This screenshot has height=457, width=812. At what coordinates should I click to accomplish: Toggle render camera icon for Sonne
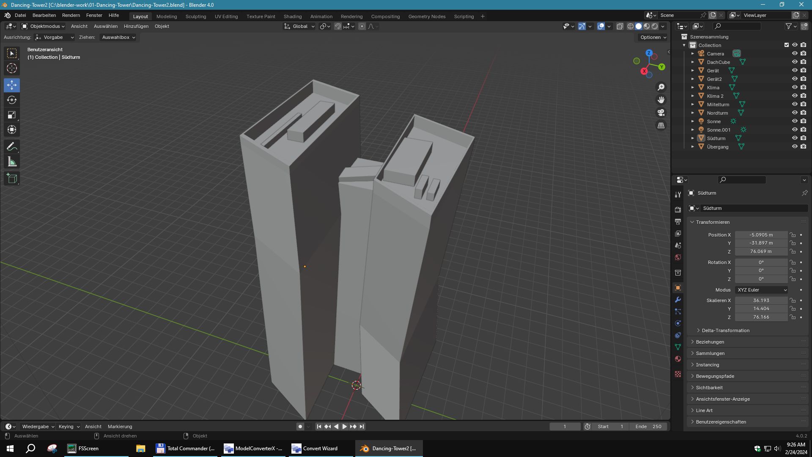coord(803,121)
